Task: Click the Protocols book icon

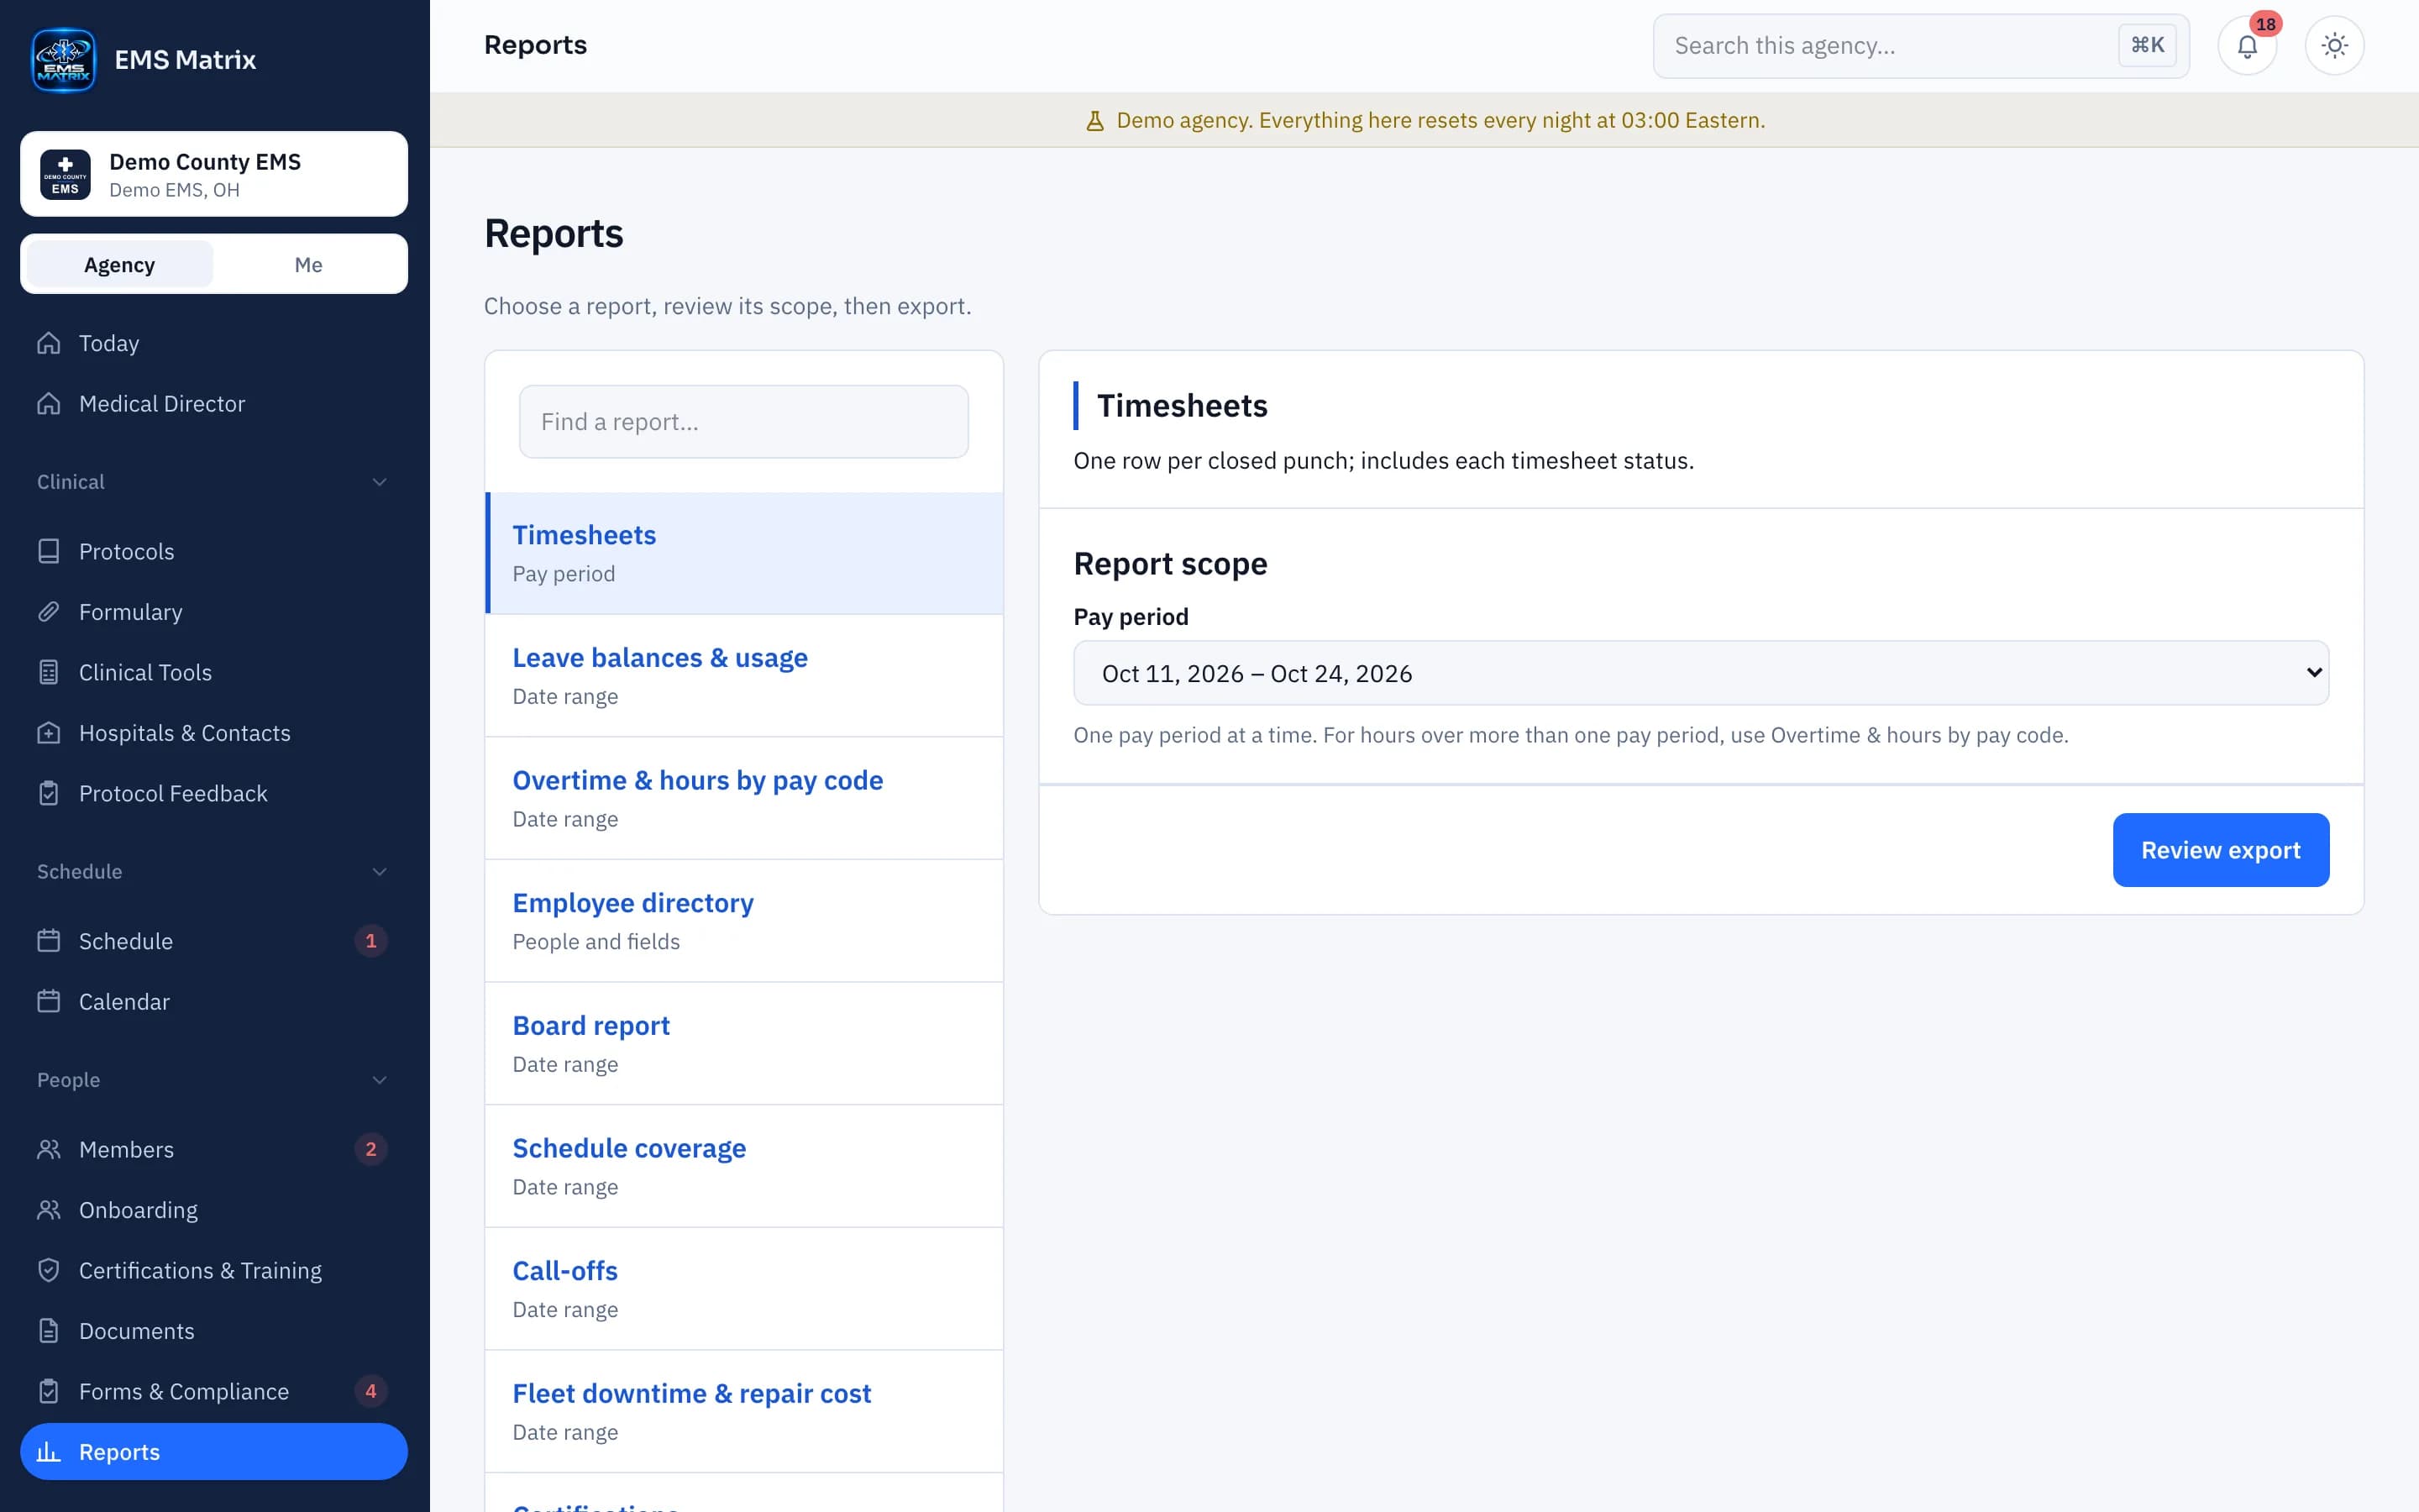Action: pyautogui.click(x=49, y=551)
